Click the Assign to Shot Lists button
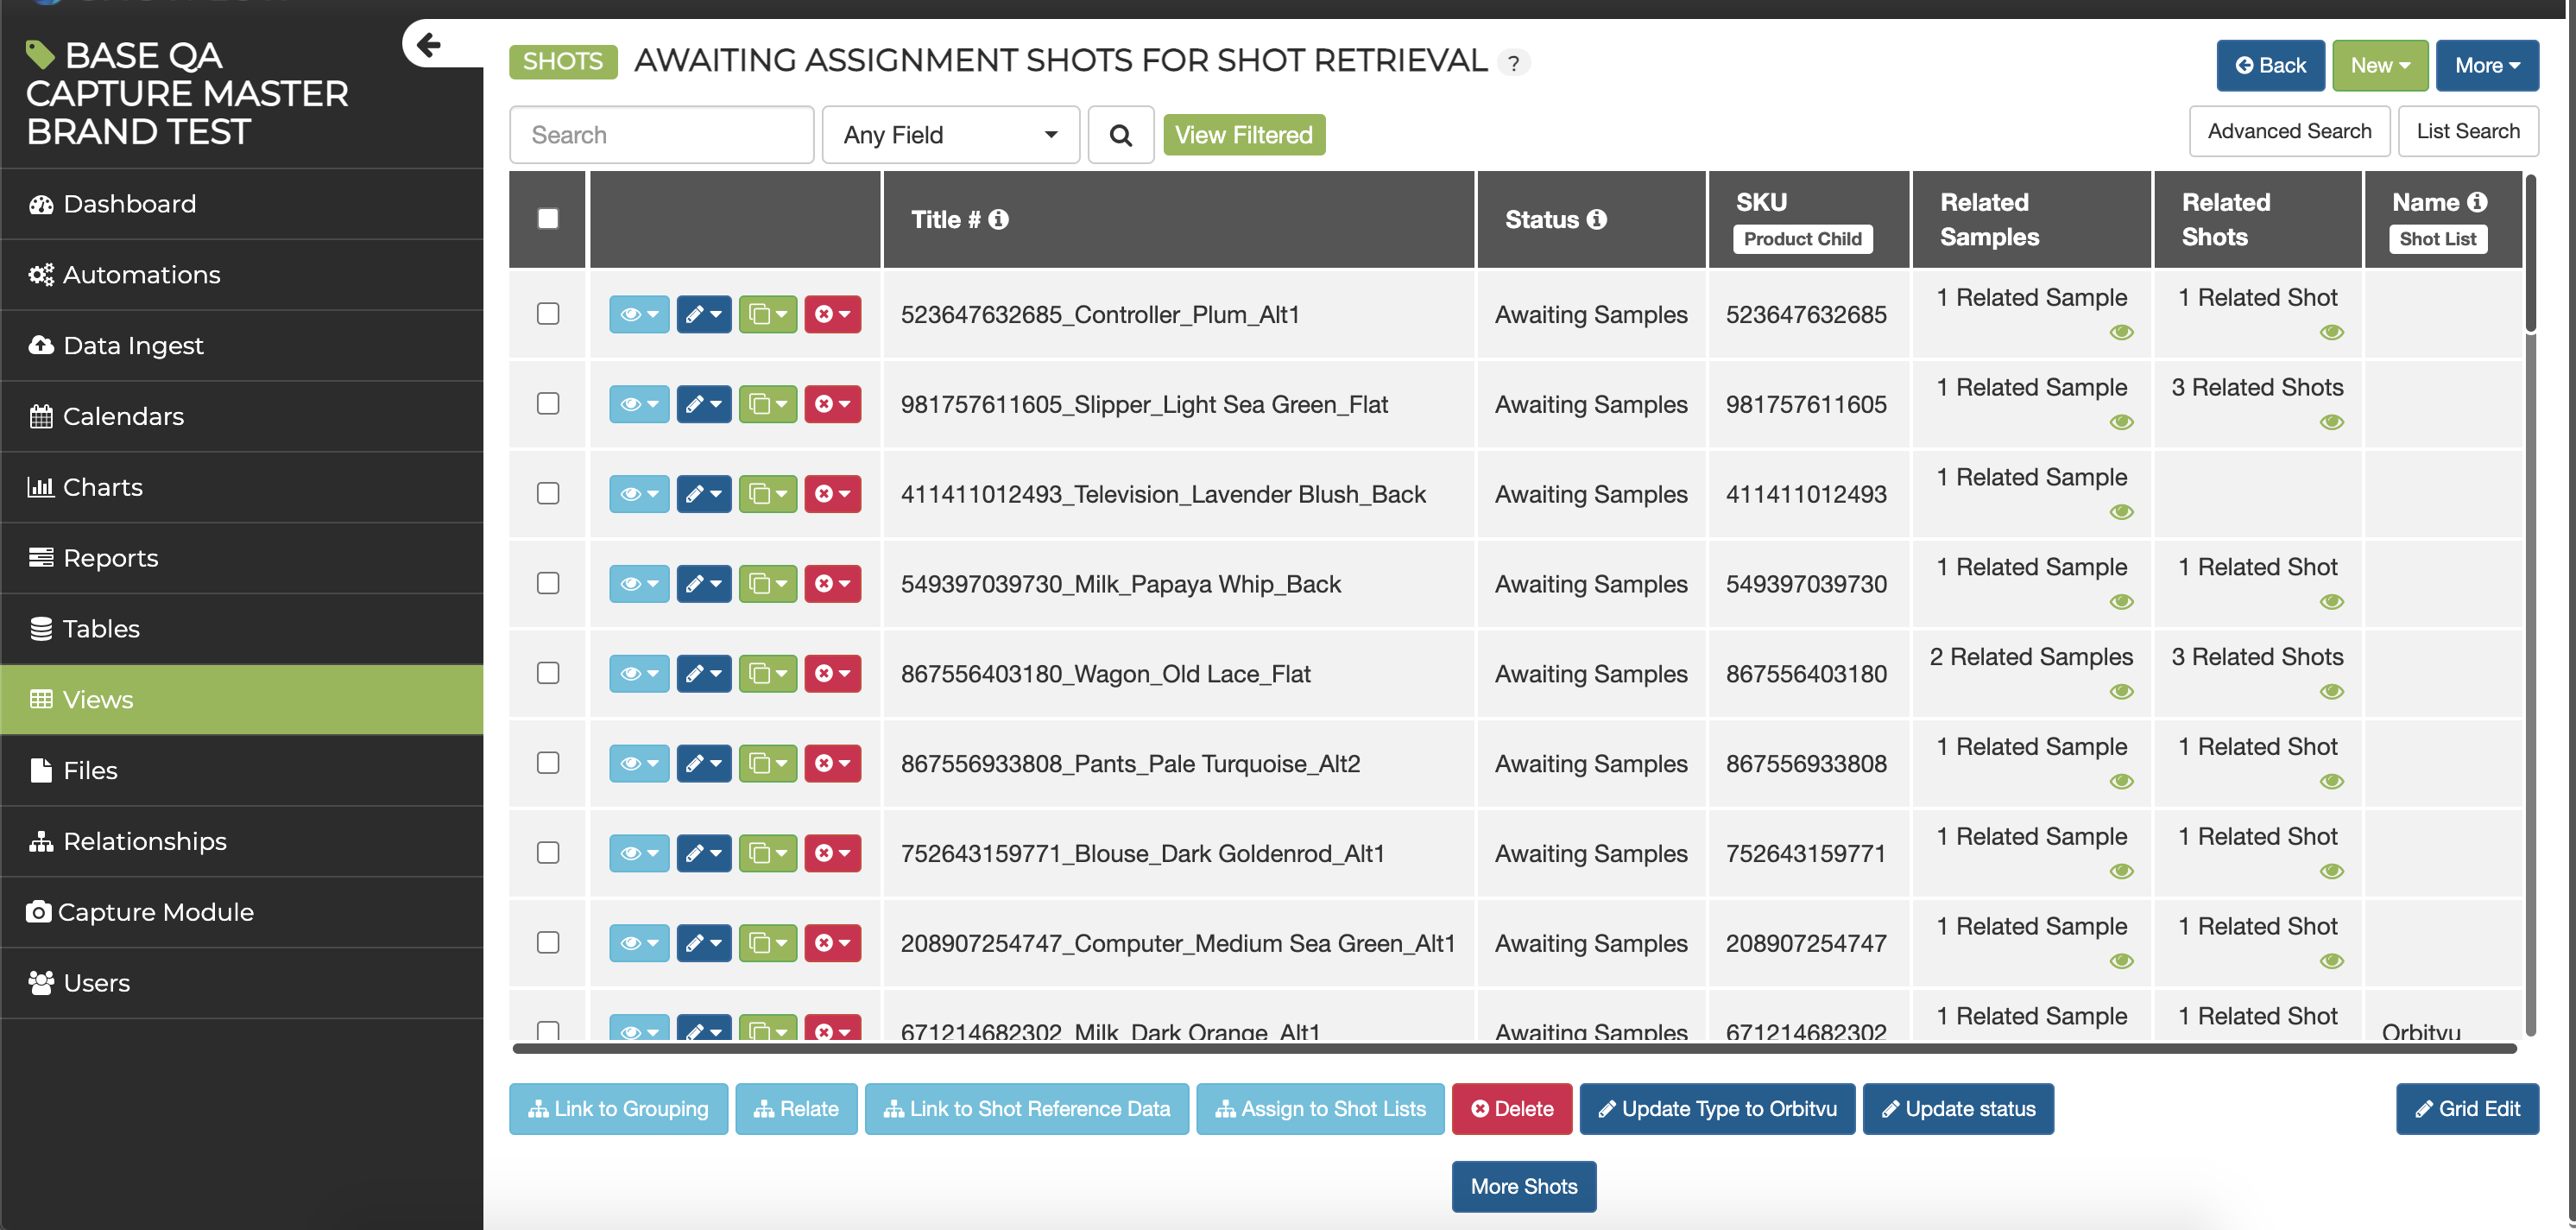Screen dimensions: 2576x1230 [x=1320, y=1109]
